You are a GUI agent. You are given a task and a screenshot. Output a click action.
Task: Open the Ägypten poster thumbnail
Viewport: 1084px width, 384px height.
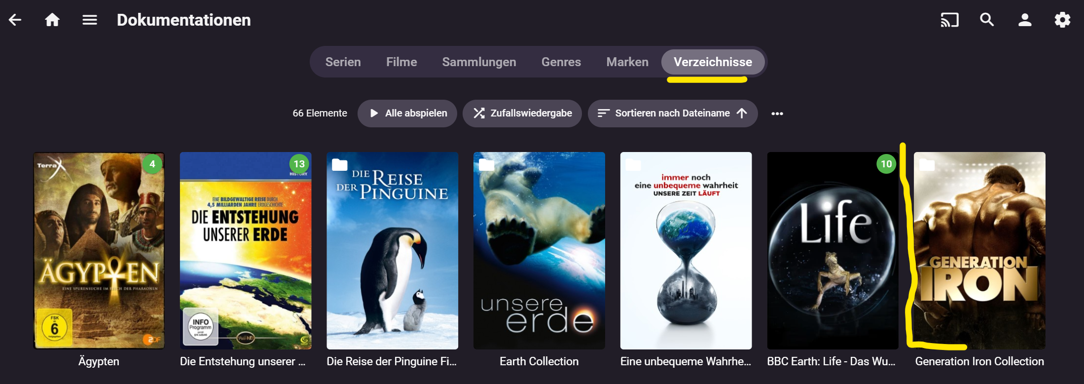click(x=99, y=251)
